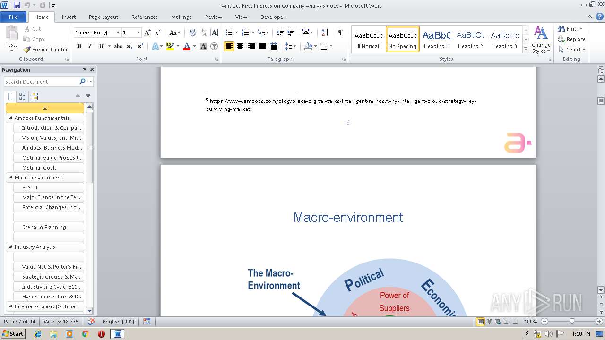This screenshot has width=605, height=340.
Task: Open Chrome from taskbar
Action: (x=85, y=333)
